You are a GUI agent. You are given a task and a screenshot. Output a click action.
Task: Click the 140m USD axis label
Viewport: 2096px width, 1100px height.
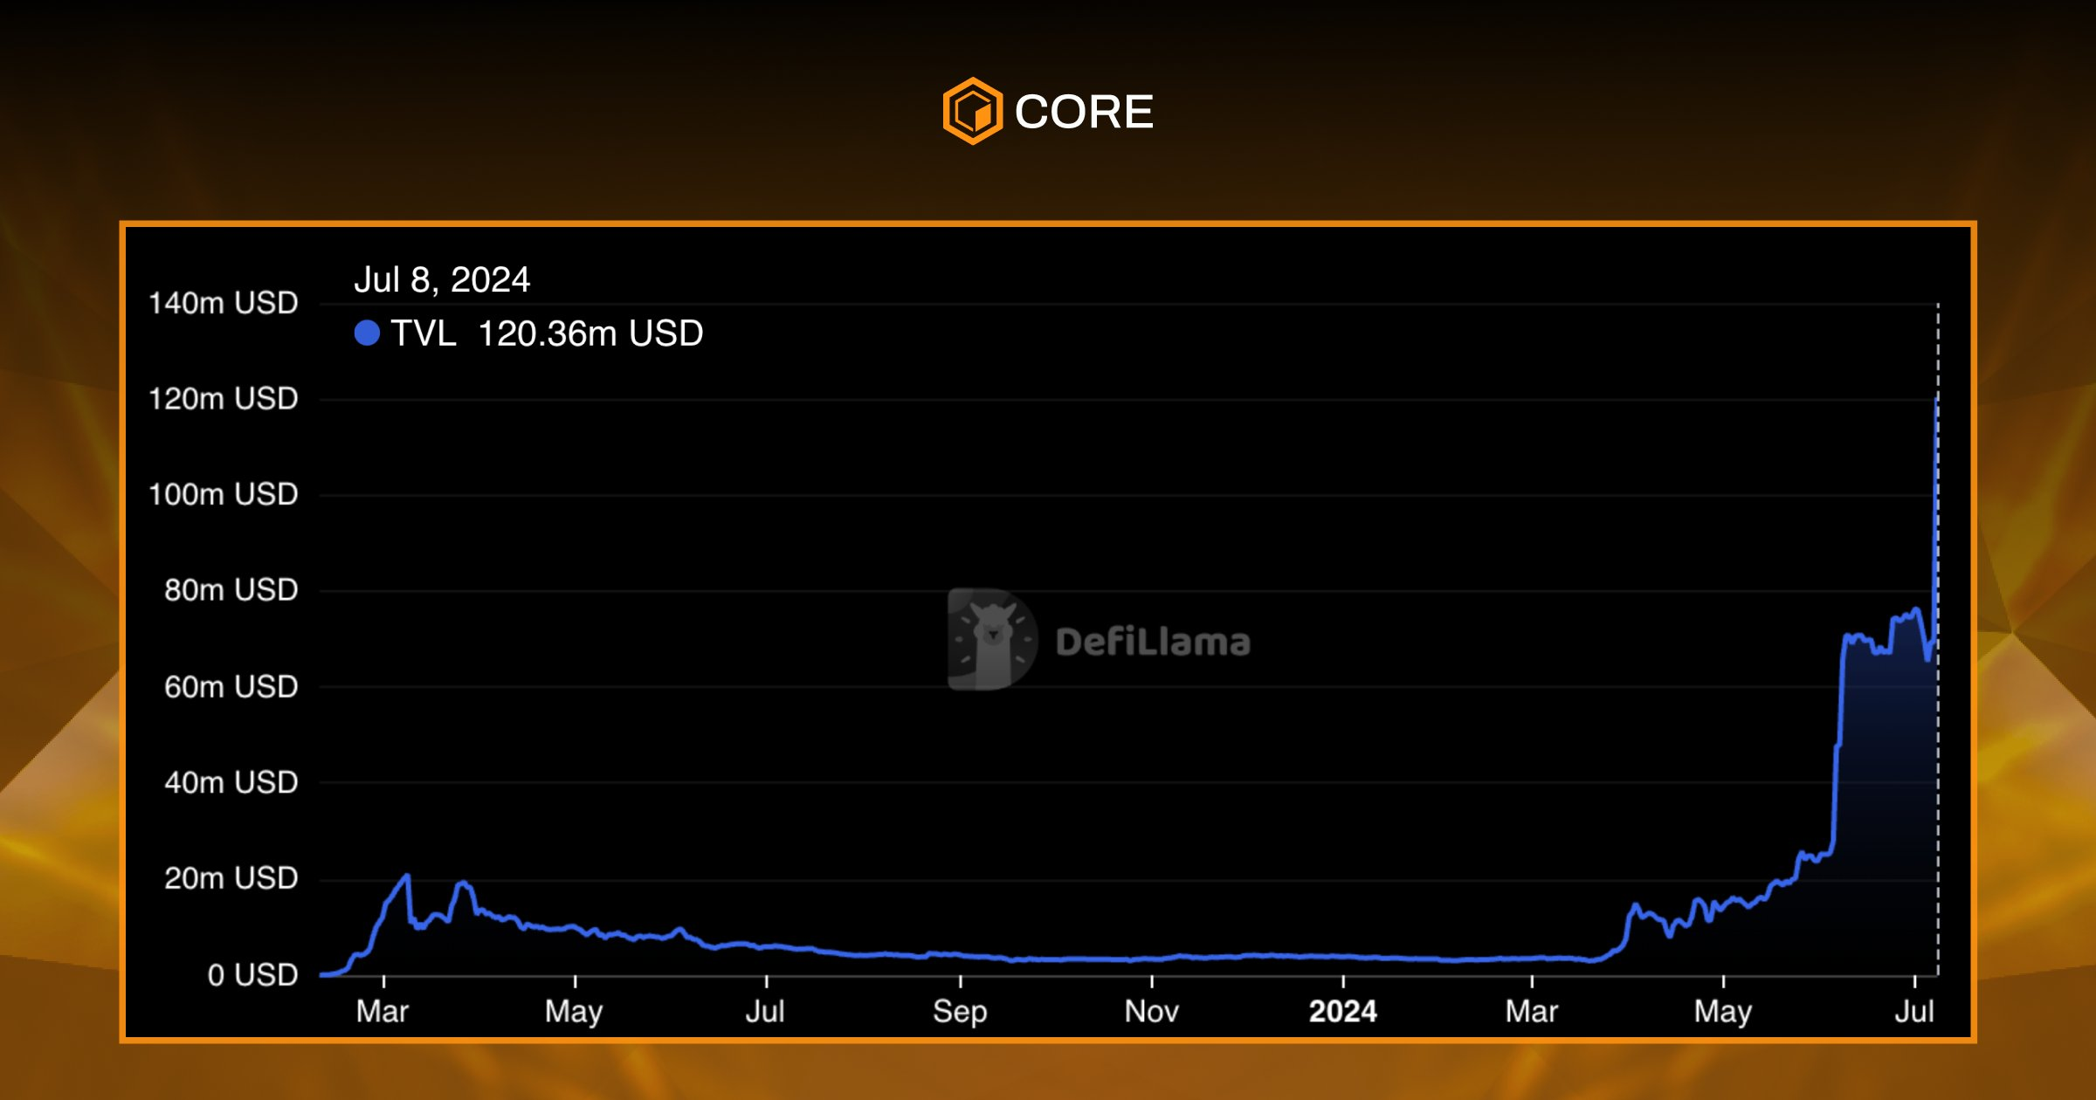click(224, 303)
